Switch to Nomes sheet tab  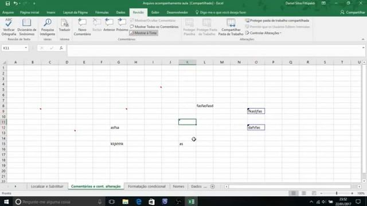178,187
